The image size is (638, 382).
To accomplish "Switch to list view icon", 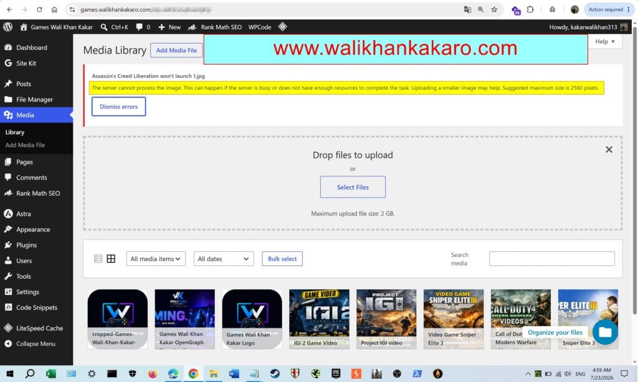I will click(98, 259).
